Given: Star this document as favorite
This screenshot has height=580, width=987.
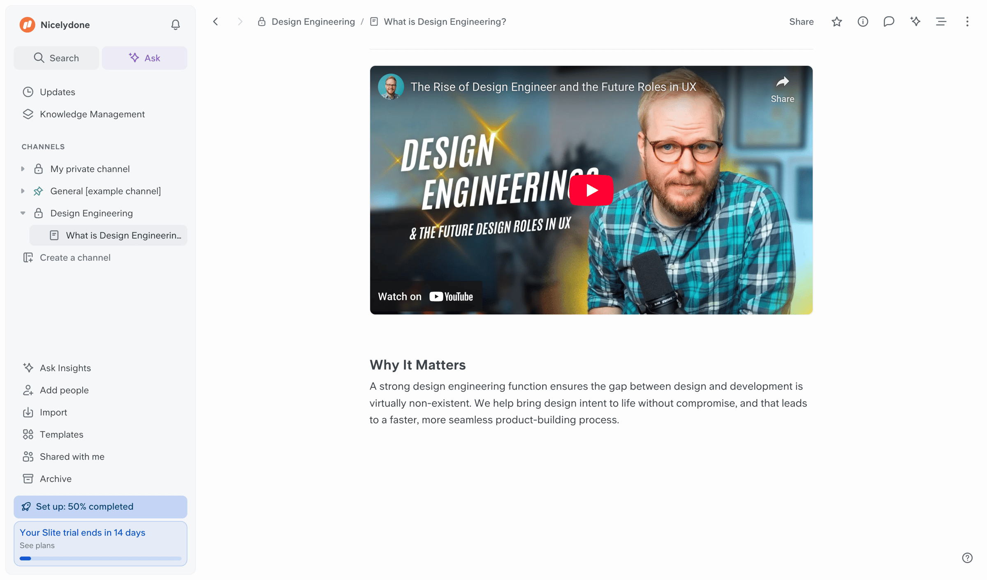Looking at the screenshot, I should tap(836, 22).
